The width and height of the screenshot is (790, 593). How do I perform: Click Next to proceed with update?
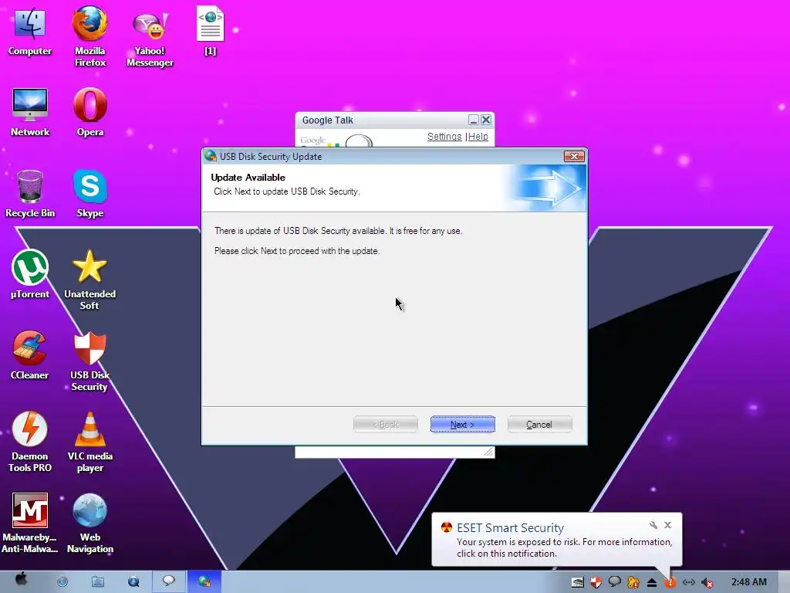463,425
